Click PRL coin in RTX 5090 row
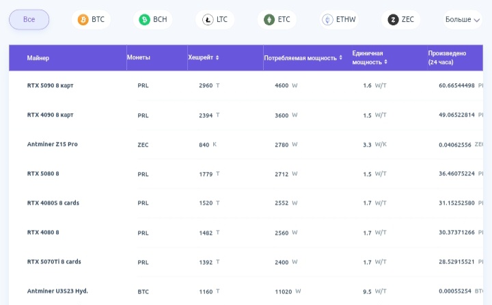The width and height of the screenshot is (492, 305). (143, 85)
